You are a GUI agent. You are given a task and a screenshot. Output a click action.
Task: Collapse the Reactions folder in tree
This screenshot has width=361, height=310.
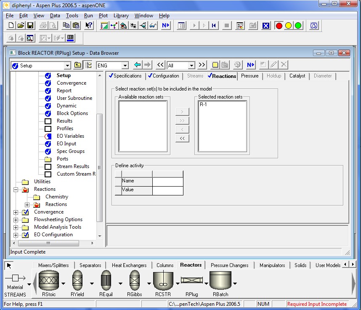(16, 190)
